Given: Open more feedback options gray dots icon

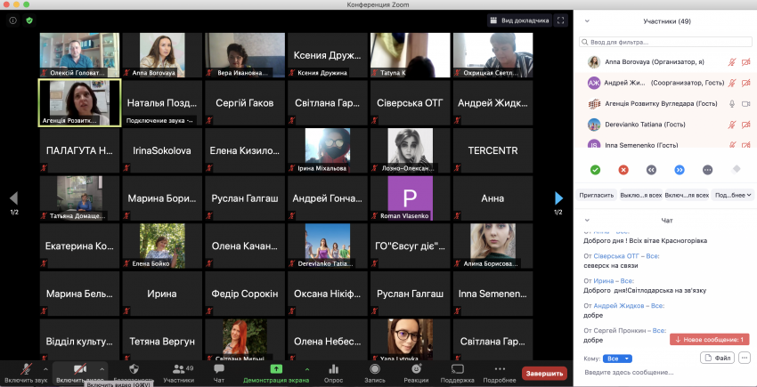Looking at the screenshot, I should (707, 169).
